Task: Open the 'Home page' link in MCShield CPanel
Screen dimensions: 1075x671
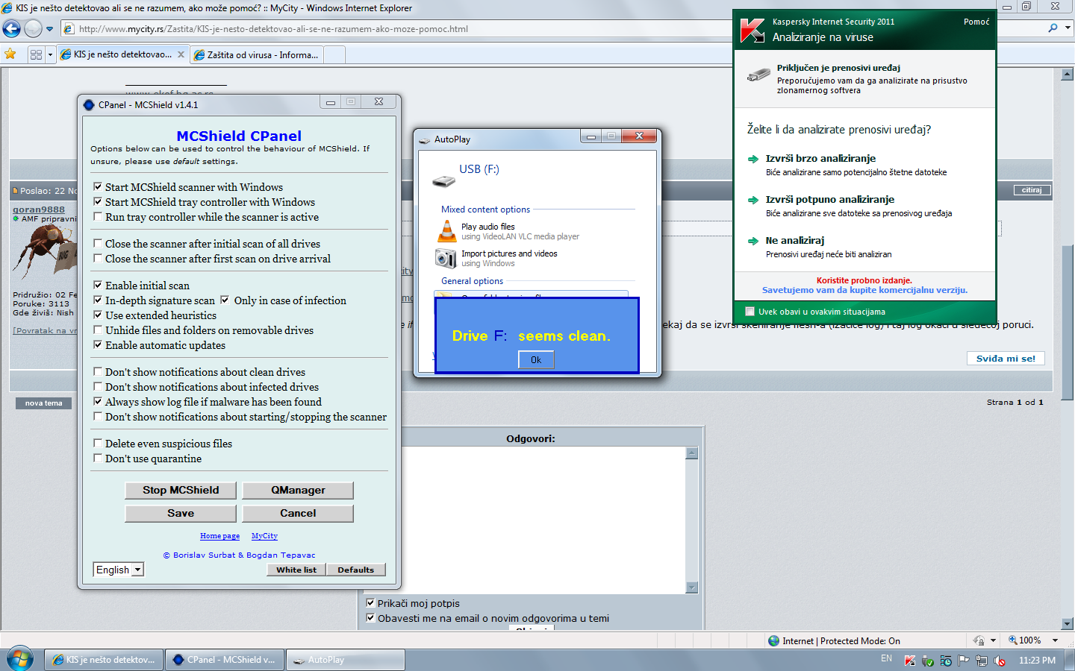Action: point(219,536)
